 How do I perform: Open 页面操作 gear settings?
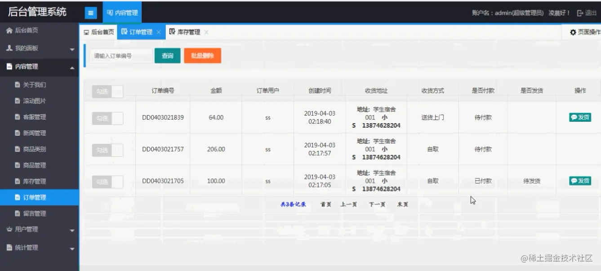[585, 32]
